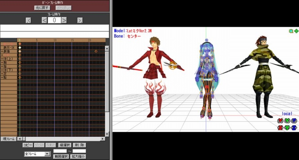299x160 pixels.
Task: Click the blue Z move handle icon
Action: (x=294, y=127)
